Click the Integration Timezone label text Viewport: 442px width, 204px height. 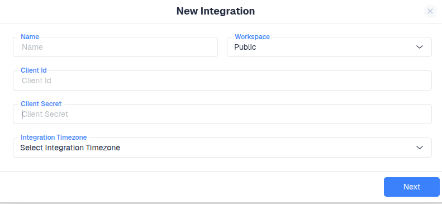pos(54,137)
